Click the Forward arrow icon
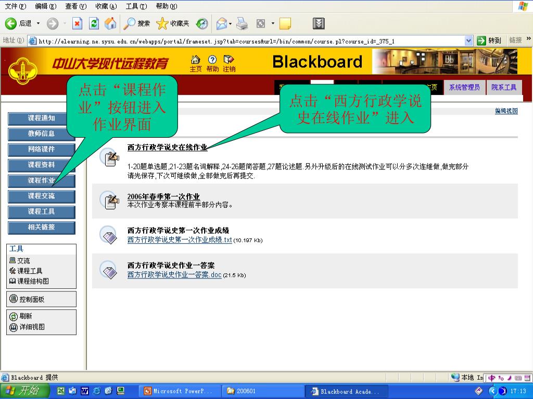The height and width of the screenshot is (399, 533). tap(53, 23)
